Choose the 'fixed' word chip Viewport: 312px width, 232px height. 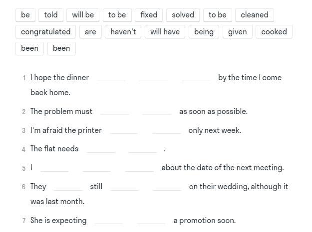149,15
